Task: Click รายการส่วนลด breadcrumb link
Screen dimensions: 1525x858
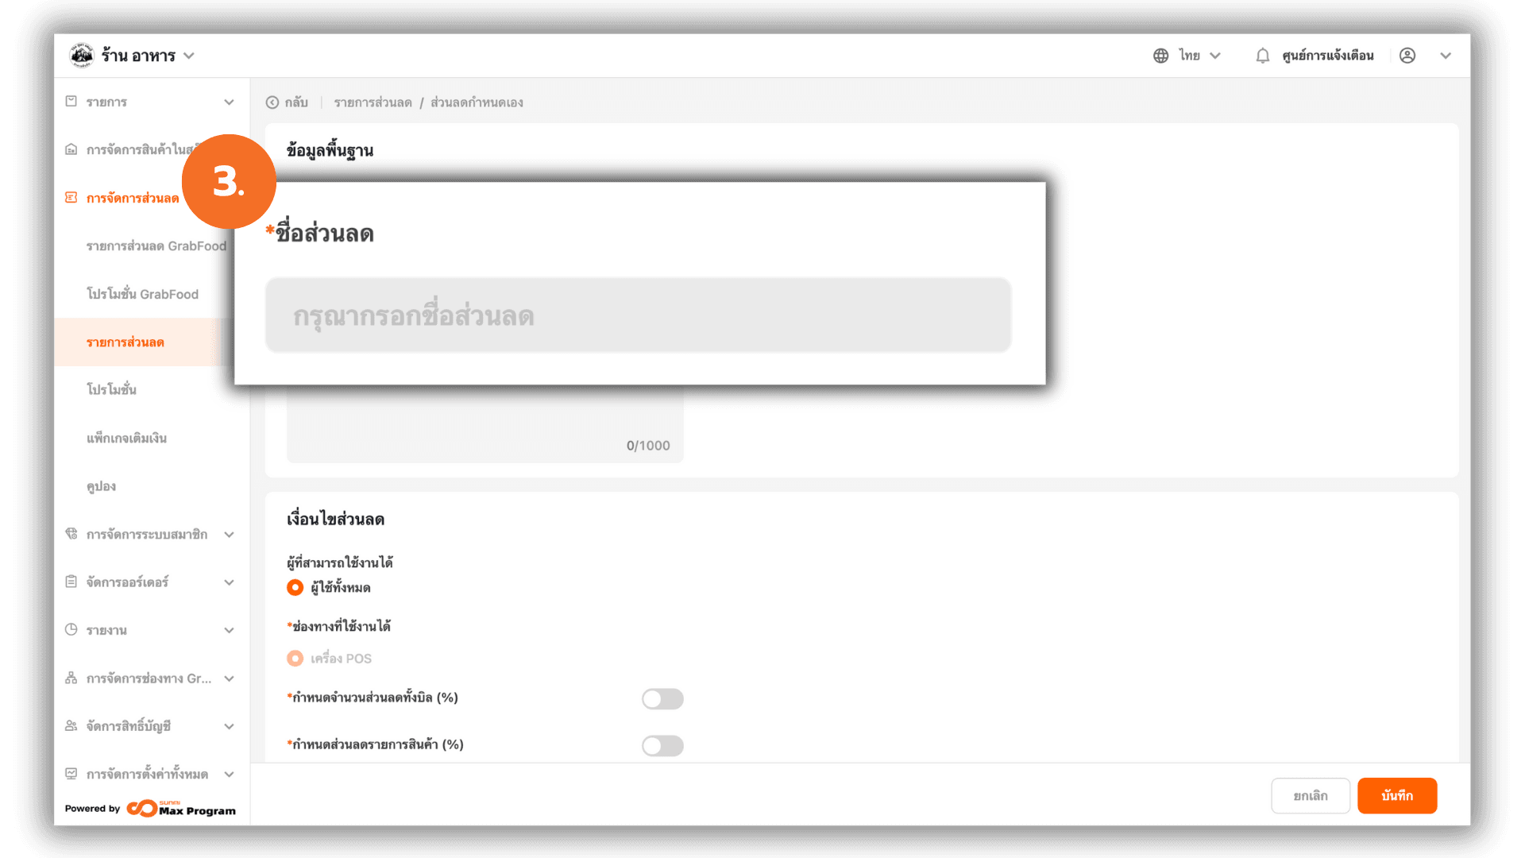Action: [x=373, y=102]
